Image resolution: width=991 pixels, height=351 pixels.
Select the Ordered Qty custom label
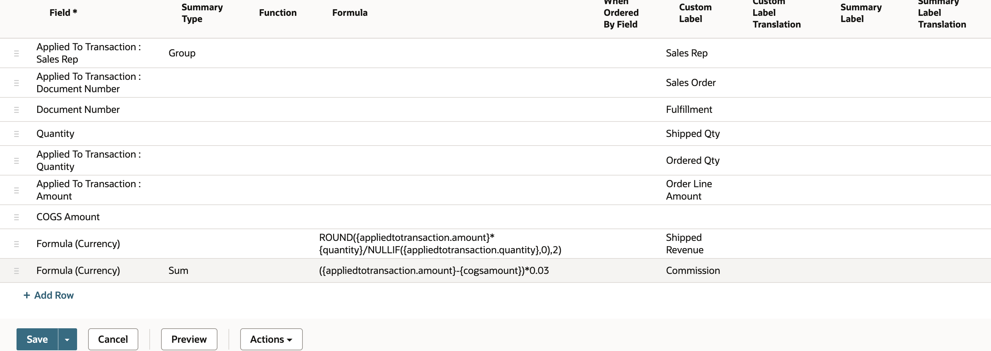[692, 160]
